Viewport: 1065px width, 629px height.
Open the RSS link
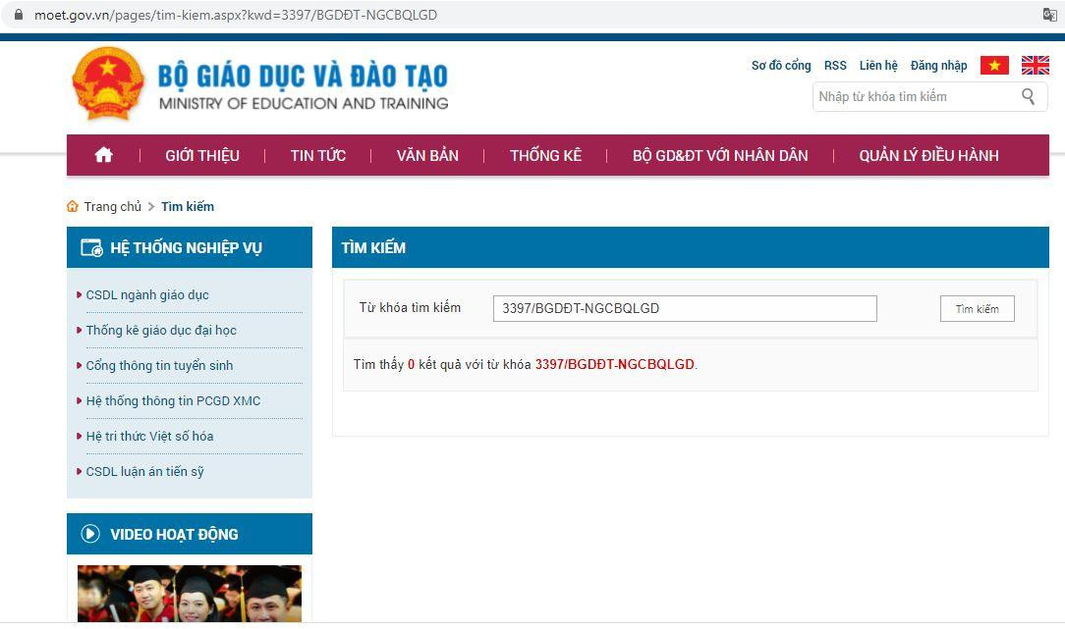835,65
